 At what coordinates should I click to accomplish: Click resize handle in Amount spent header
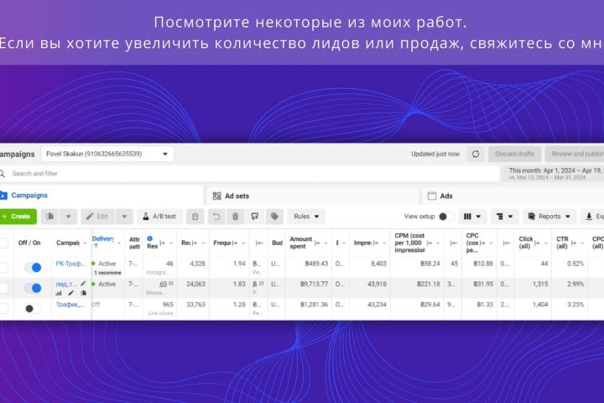[x=317, y=243]
